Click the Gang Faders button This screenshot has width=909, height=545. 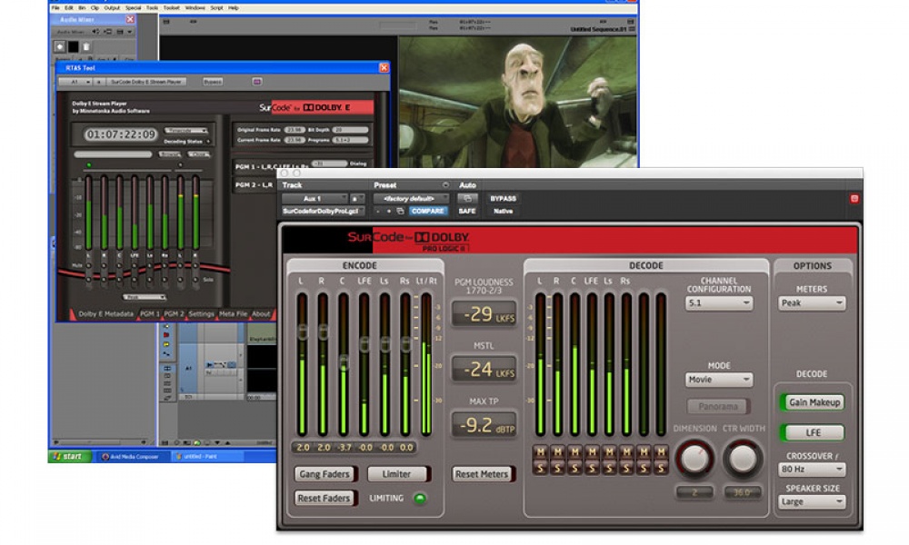click(325, 474)
